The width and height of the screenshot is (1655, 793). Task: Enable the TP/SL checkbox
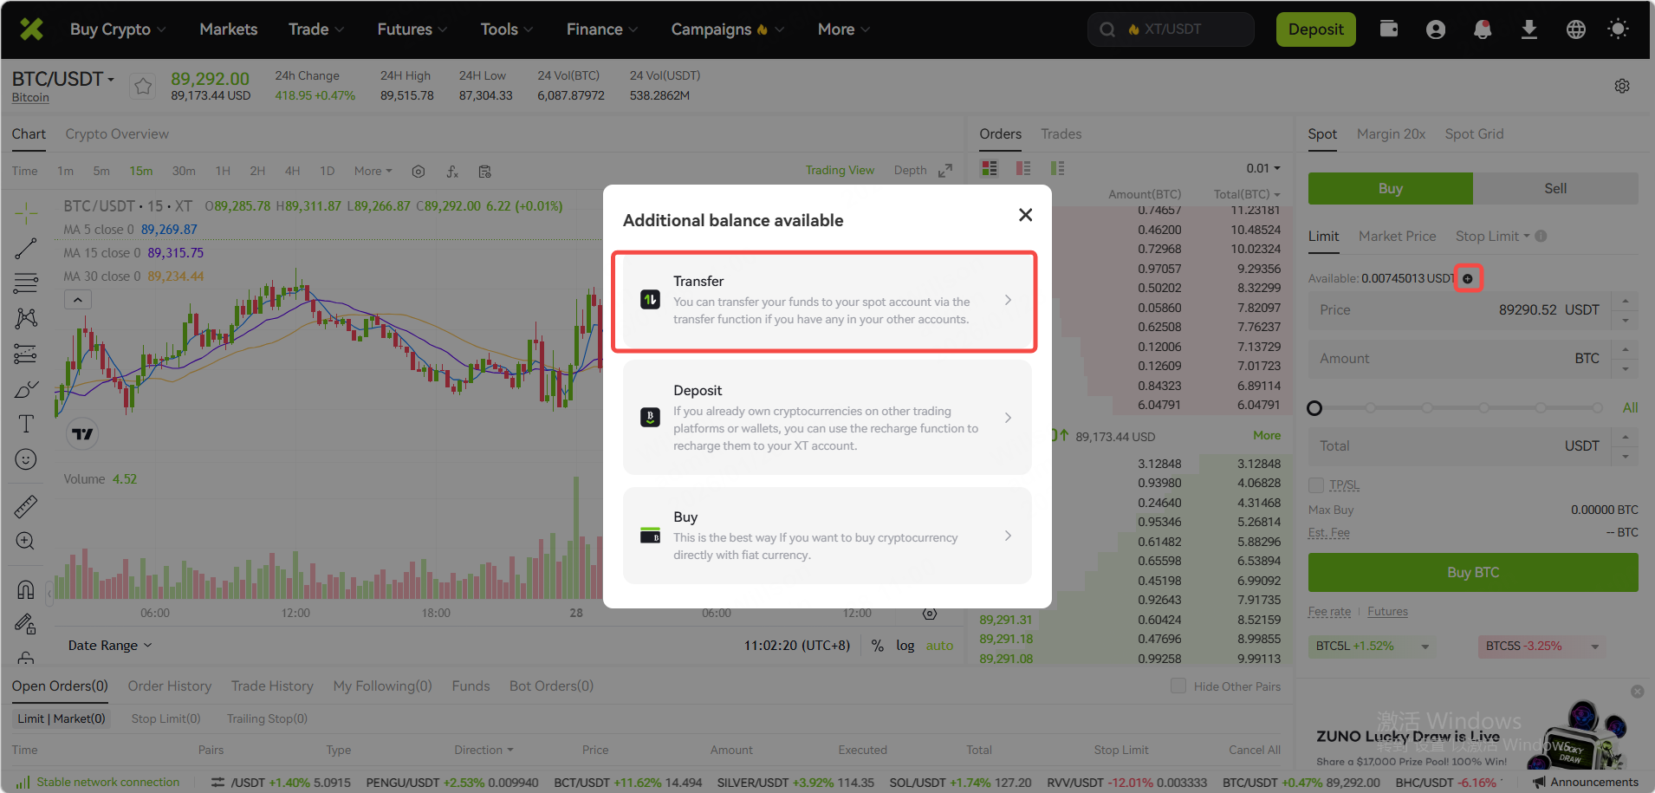1316,484
